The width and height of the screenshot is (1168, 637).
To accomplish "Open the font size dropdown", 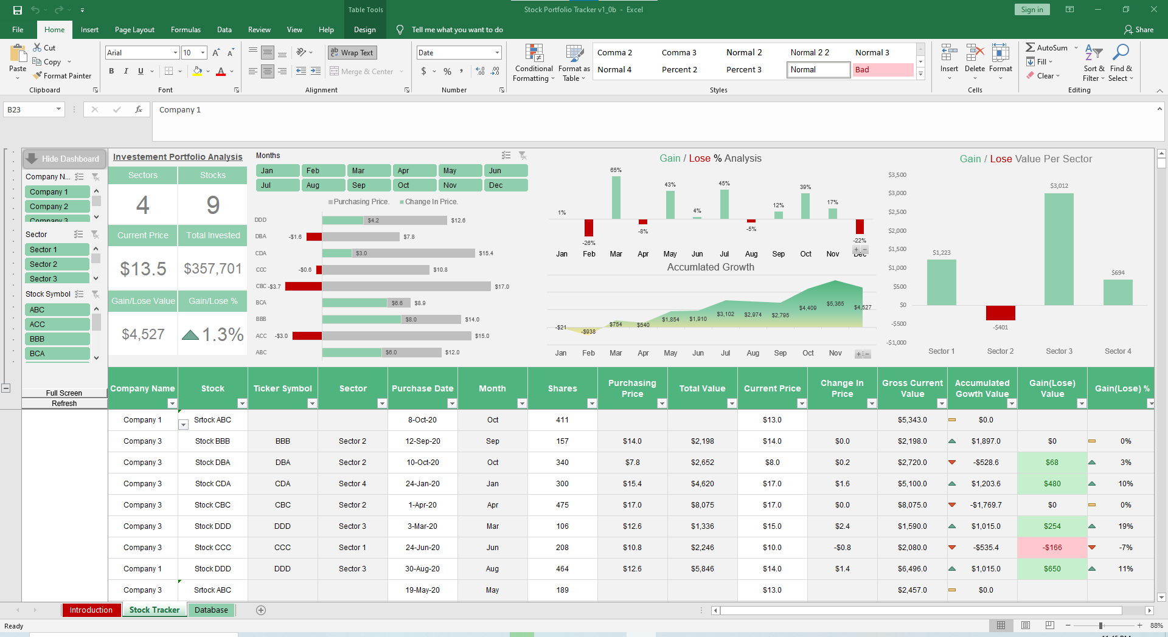I will coord(202,52).
